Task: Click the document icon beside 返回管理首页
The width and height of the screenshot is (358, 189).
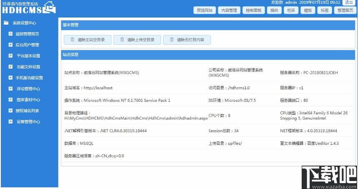Action: click(10, 34)
